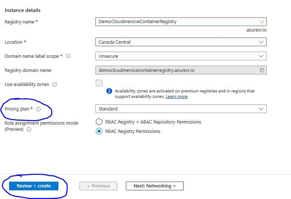Select the RBAC Registry Permissions radio button
Viewport: 291px width, 199px height.
pyautogui.click(x=99, y=131)
